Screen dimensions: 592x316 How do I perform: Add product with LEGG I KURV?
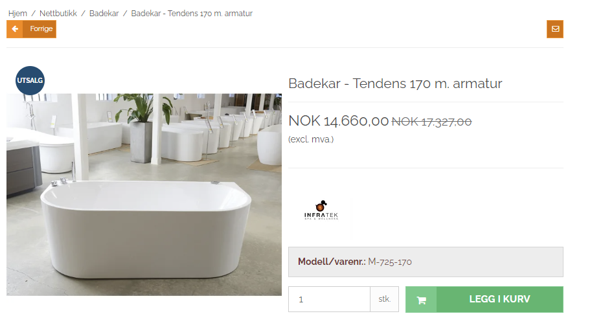tap(484, 299)
